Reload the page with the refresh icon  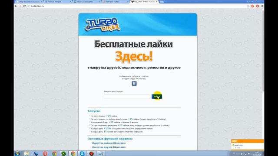[x=24, y=6]
